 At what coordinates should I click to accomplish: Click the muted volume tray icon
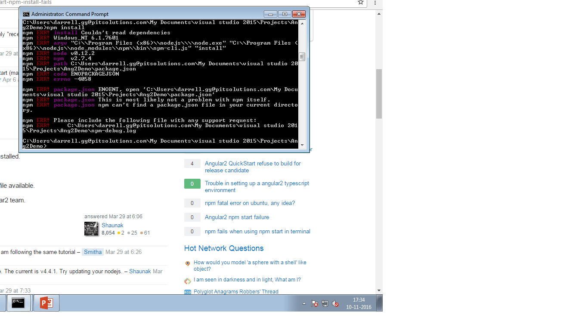[335, 303]
